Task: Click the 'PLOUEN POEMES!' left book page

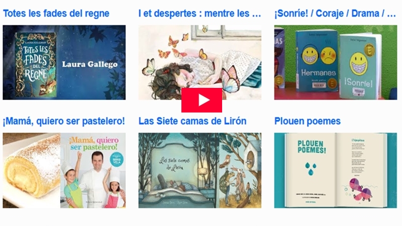Action: coord(311,170)
